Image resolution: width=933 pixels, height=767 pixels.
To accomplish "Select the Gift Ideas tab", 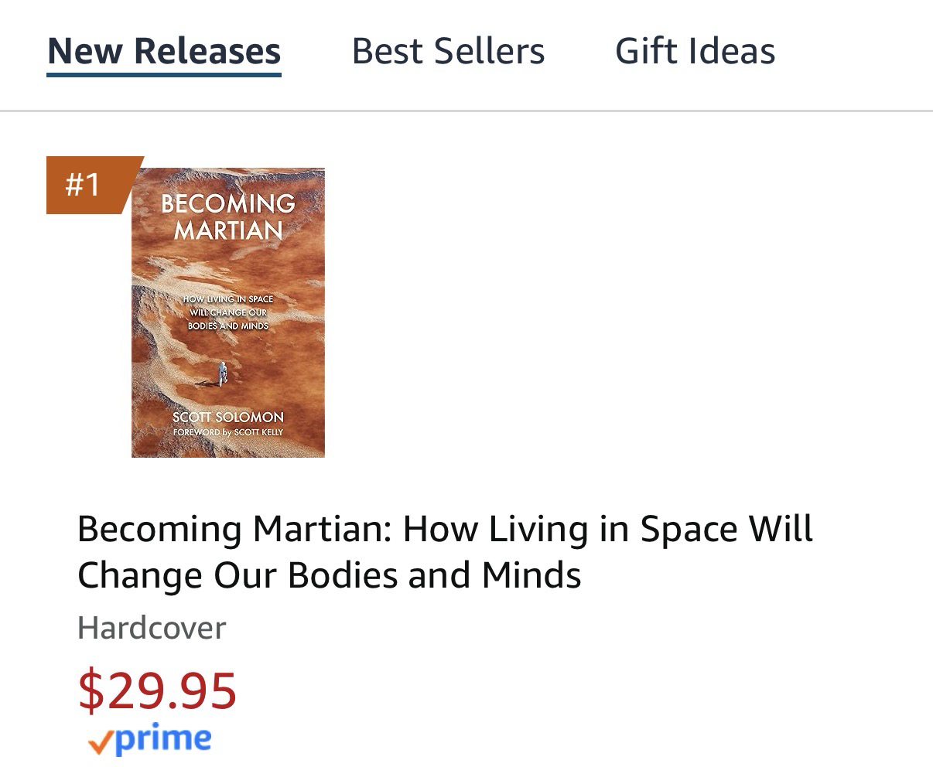I will tap(695, 51).
